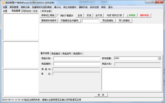Click the 刷新分类 menu item
This screenshot has height=103, width=165.
(x=25, y=7)
